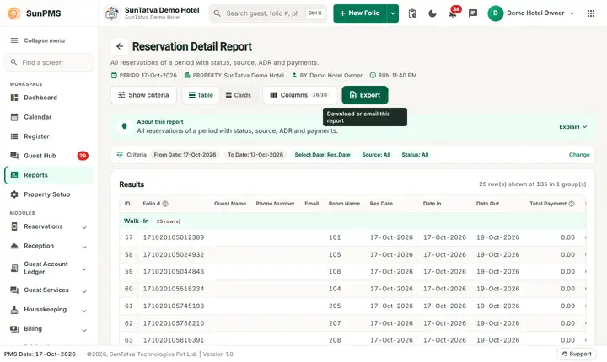Open the chat messages icon

pos(473,13)
